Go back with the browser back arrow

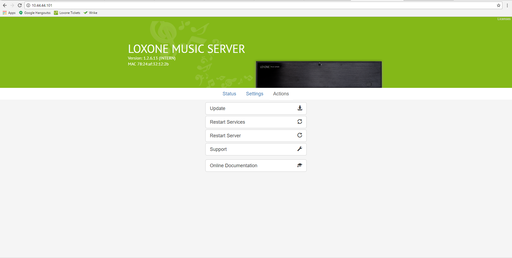5,5
